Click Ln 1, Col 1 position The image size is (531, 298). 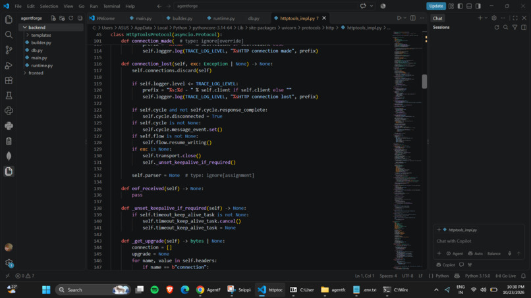pyautogui.click(x=364, y=276)
